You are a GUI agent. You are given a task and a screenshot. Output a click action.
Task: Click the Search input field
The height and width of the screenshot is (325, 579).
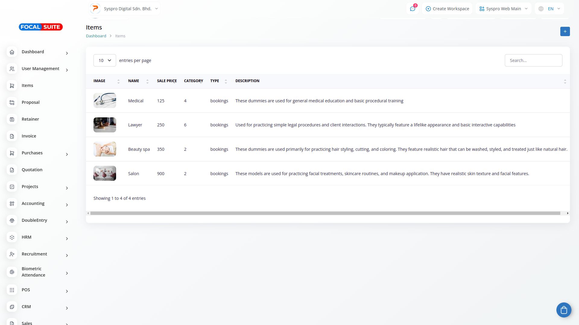[533, 60]
